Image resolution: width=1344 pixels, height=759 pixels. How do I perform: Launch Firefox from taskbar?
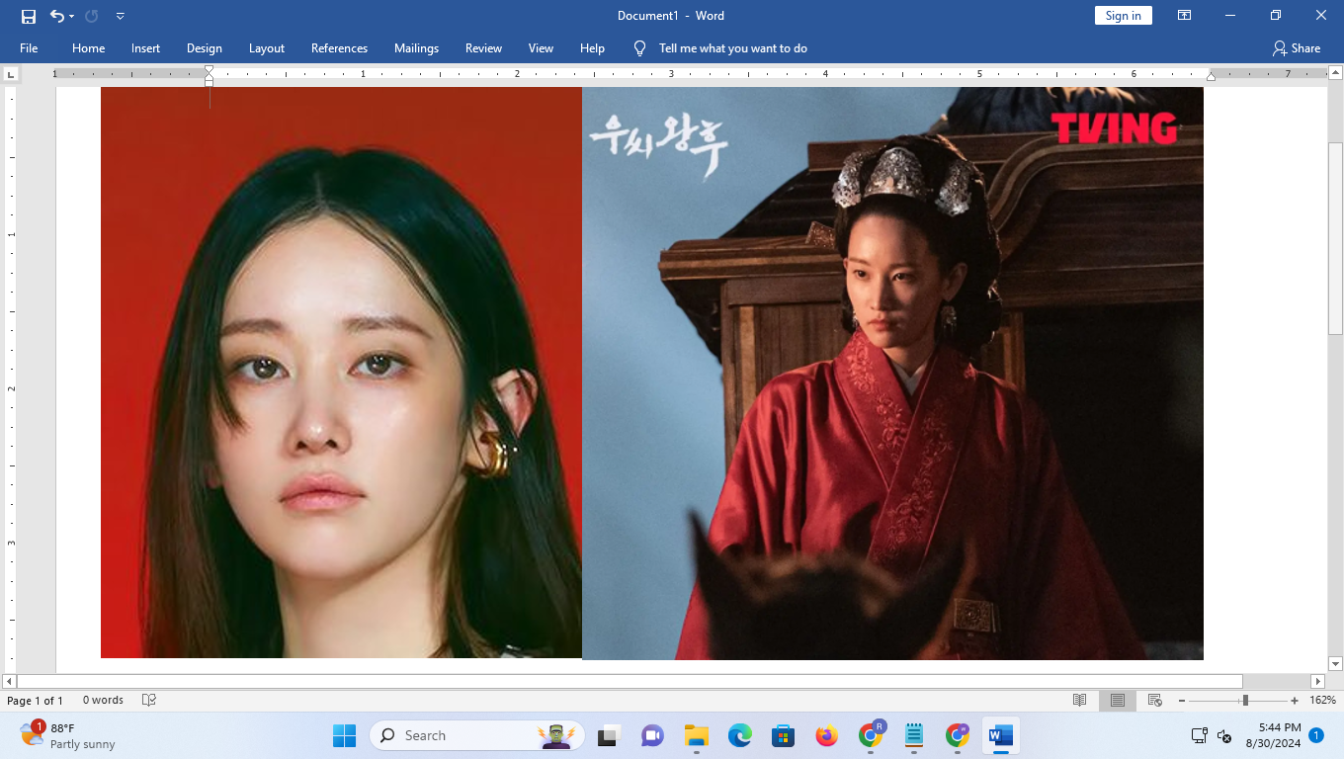click(827, 735)
